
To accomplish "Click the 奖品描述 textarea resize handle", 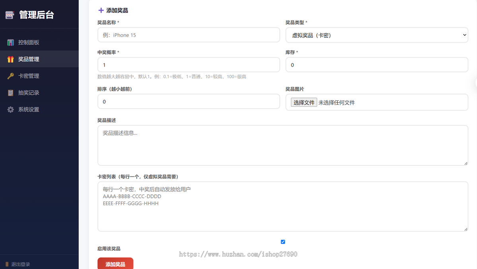I will coord(465,163).
